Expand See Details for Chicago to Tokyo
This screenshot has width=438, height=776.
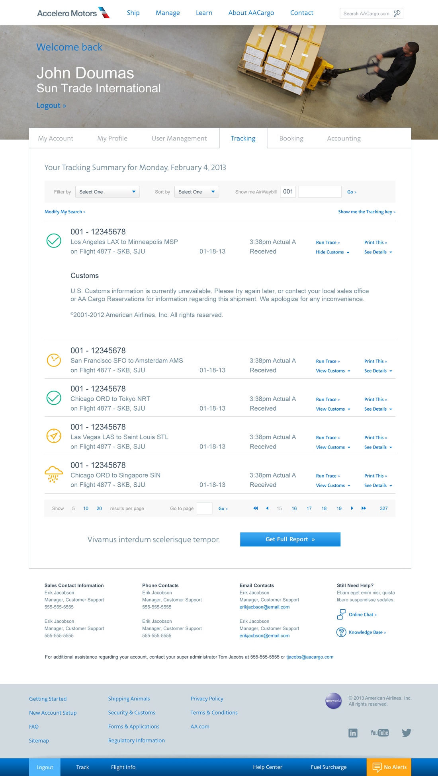(x=378, y=409)
